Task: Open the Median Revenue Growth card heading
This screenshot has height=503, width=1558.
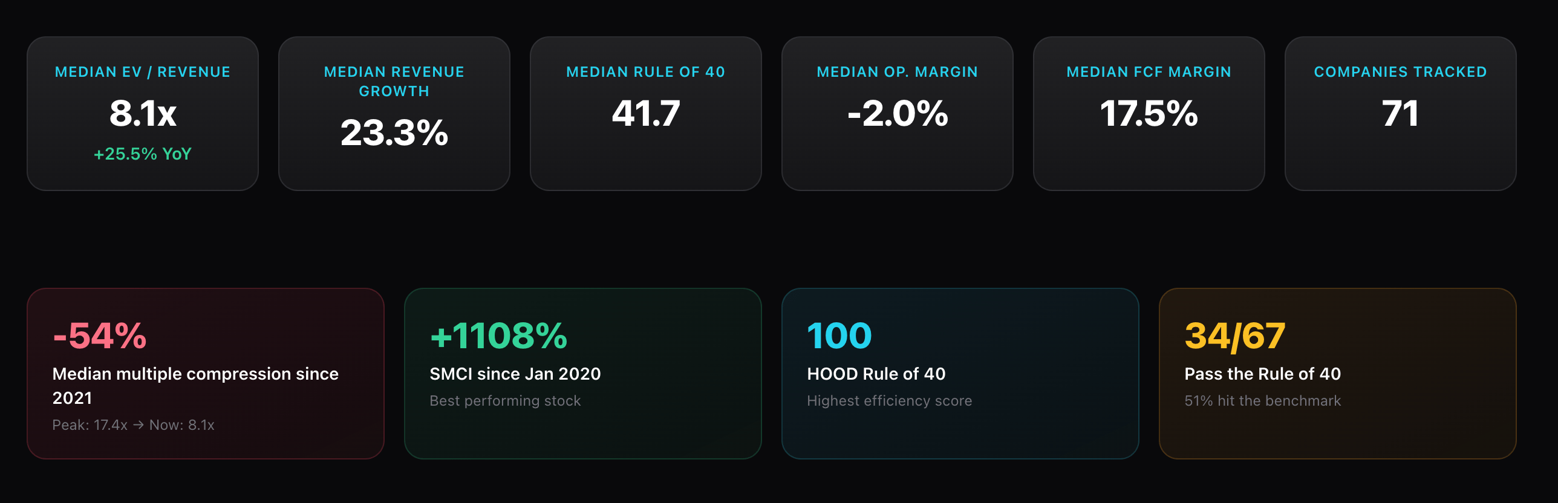Action: point(394,82)
